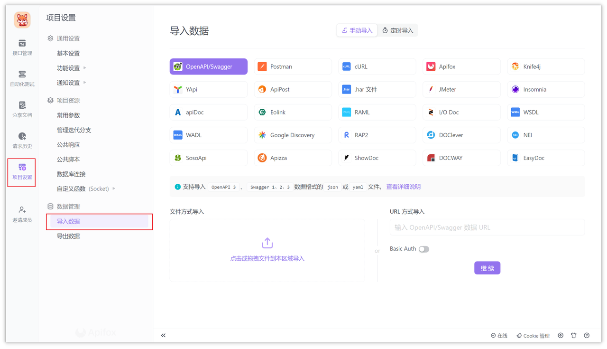Open 常用参数 menu item
This screenshot has width=607, height=349.
click(x=68, y=115)
